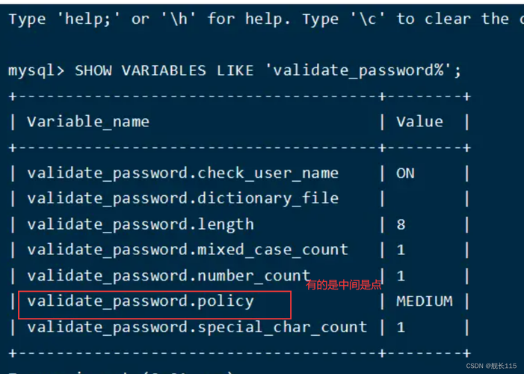Click the Variable_name column header
Screen dimensions: 524x374
click(x=88, y=121)
